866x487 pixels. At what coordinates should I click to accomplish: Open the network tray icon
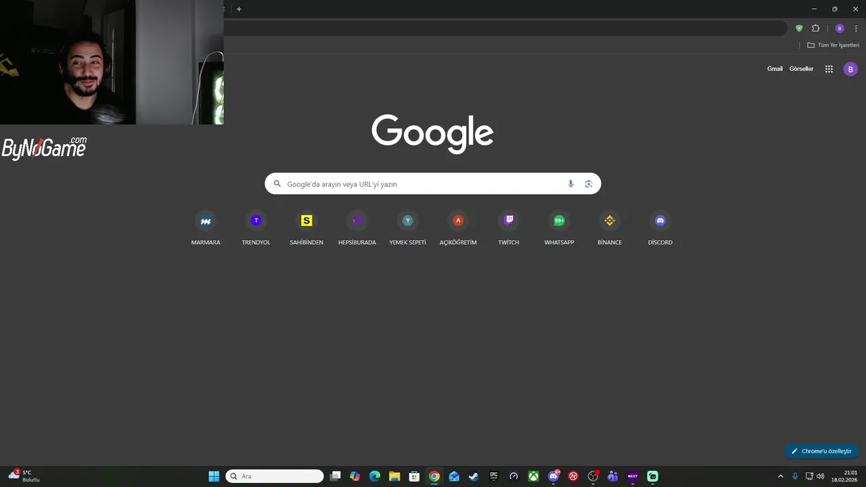tap(809, 476)
